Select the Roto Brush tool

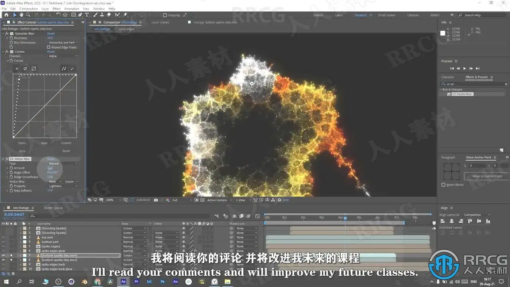click(118, 15)
